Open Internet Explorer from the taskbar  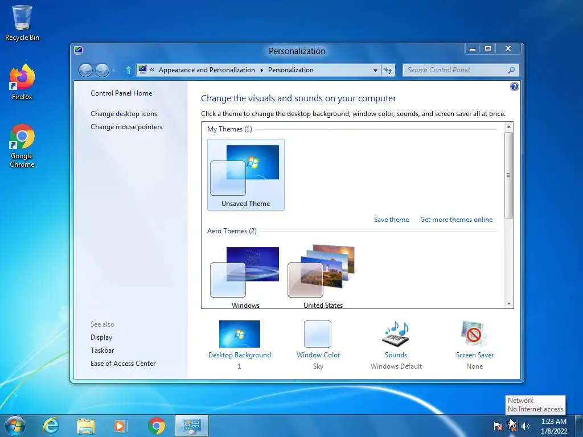click(51, 426)
